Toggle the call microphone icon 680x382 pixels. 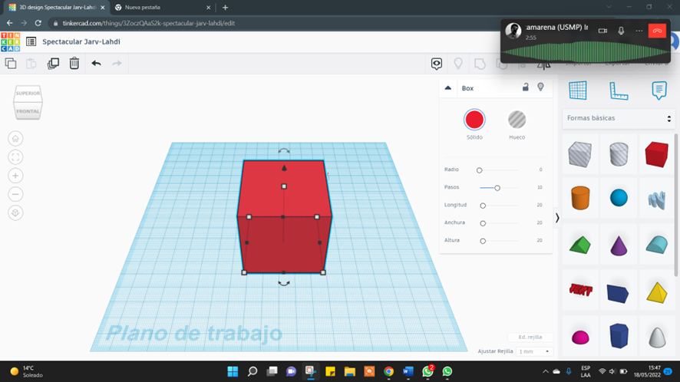pos(621,31)
